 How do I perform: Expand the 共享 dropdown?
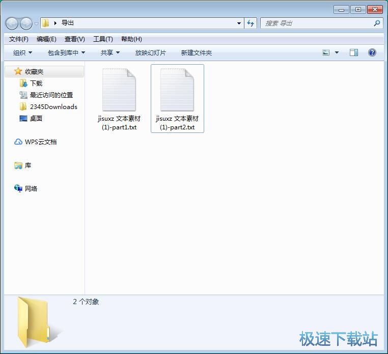(110, 53)
